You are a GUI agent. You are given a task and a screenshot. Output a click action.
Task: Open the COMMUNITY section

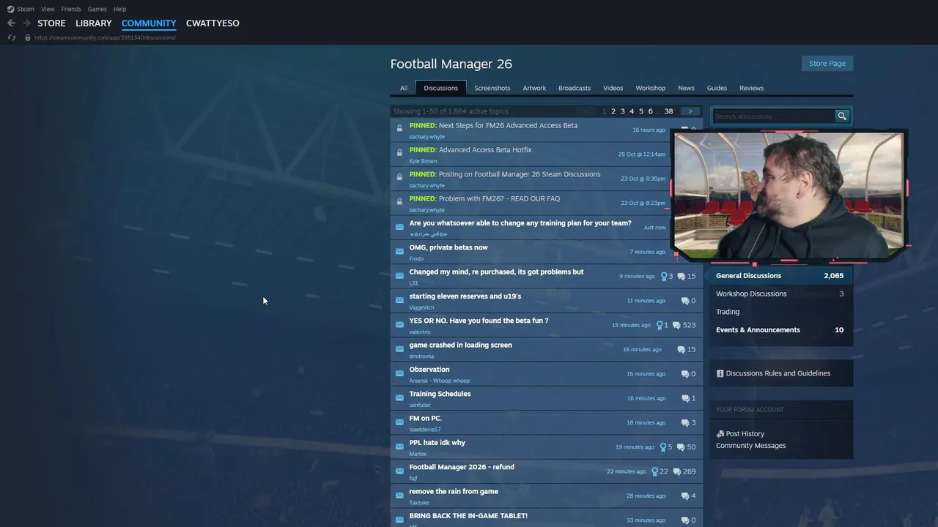tap(149, 23)
